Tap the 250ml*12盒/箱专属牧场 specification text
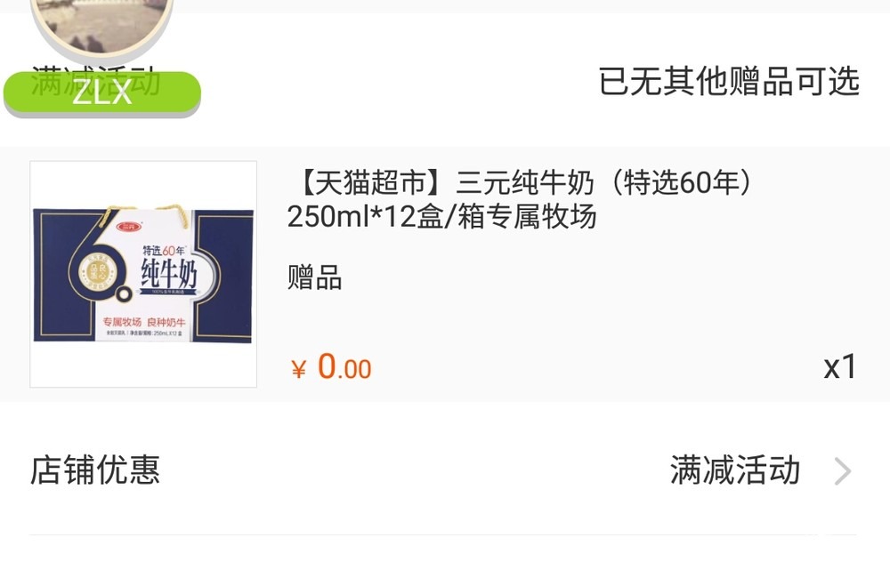 coord(441,217)
